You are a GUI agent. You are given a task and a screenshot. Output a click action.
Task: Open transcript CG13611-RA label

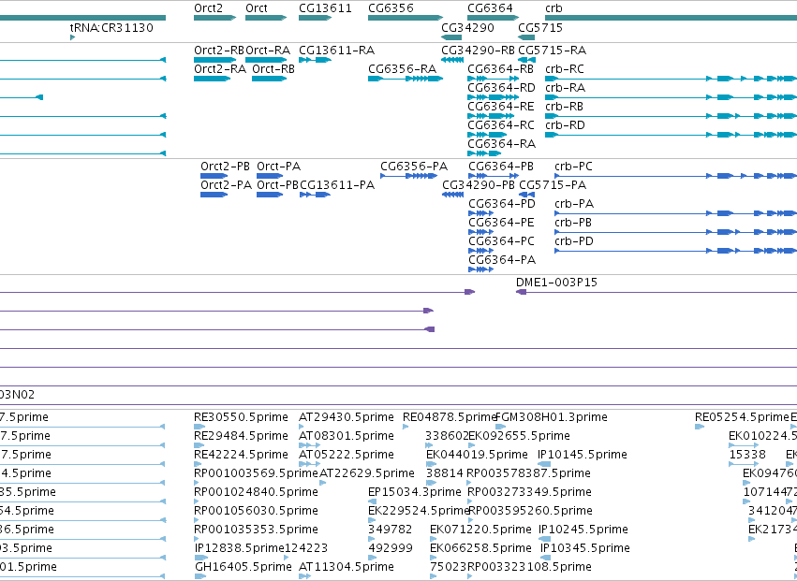tap(336, 51)
